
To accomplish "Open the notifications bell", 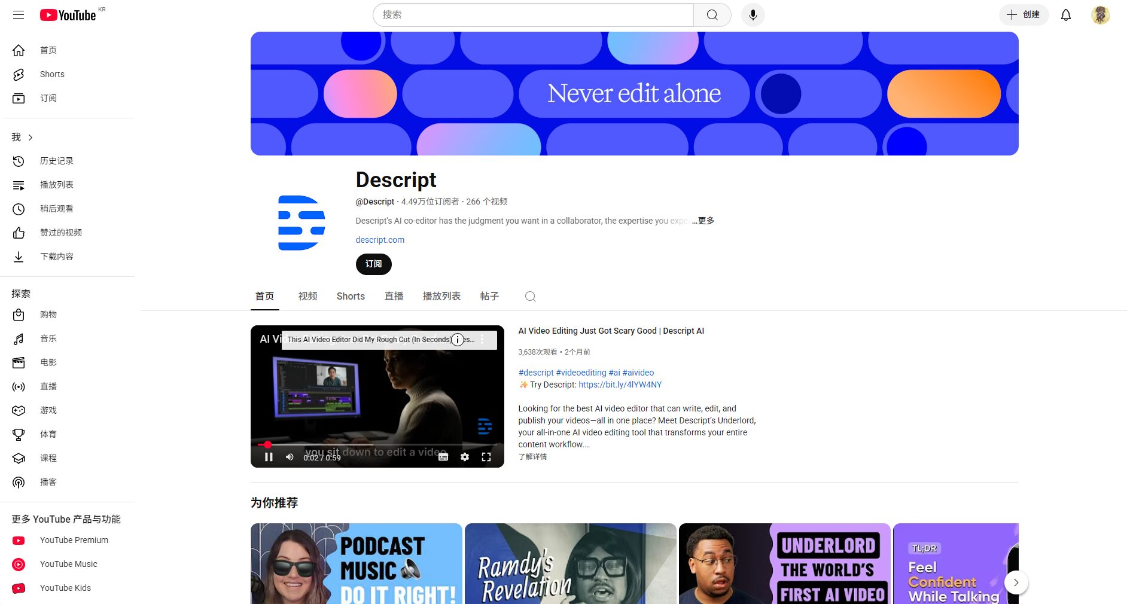I will [x=1065, y=15].
